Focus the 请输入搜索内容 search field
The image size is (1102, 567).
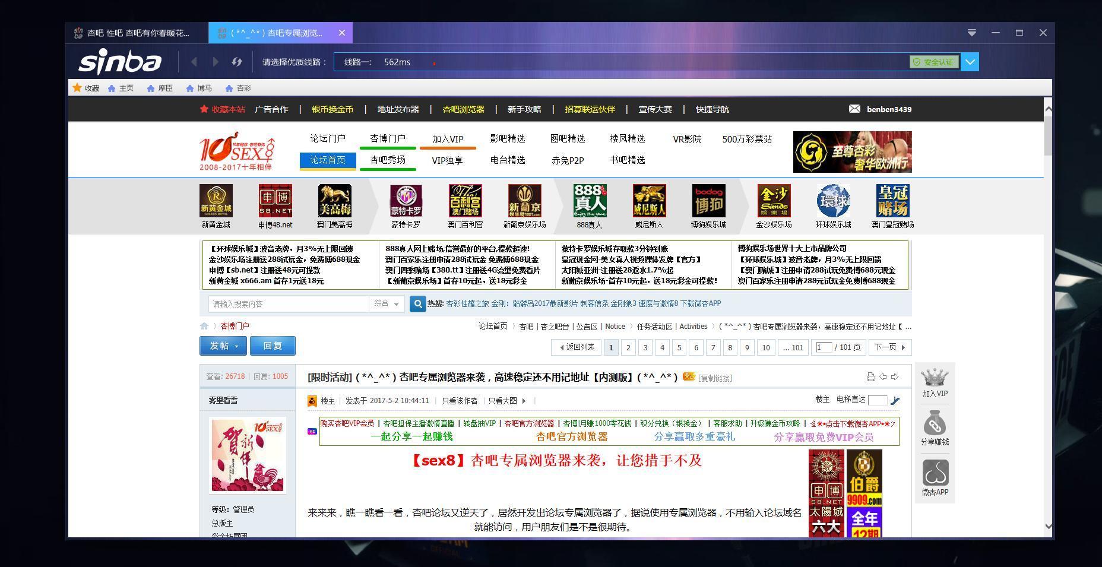289,303
